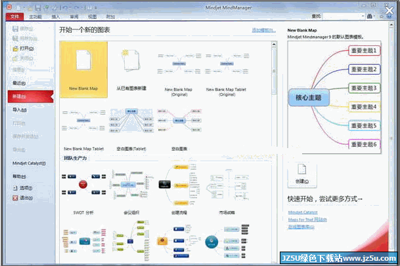400x266 pixels.
Task: Switch to the 插入 ribbon tab
Action: (55, 17)
